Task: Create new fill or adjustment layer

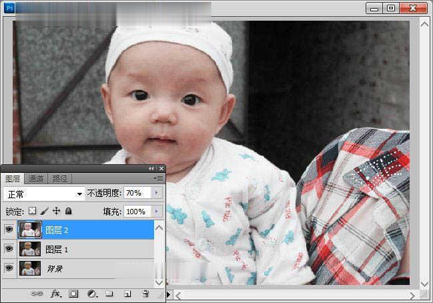Action: pyautogui.click(x=92, y=294)
